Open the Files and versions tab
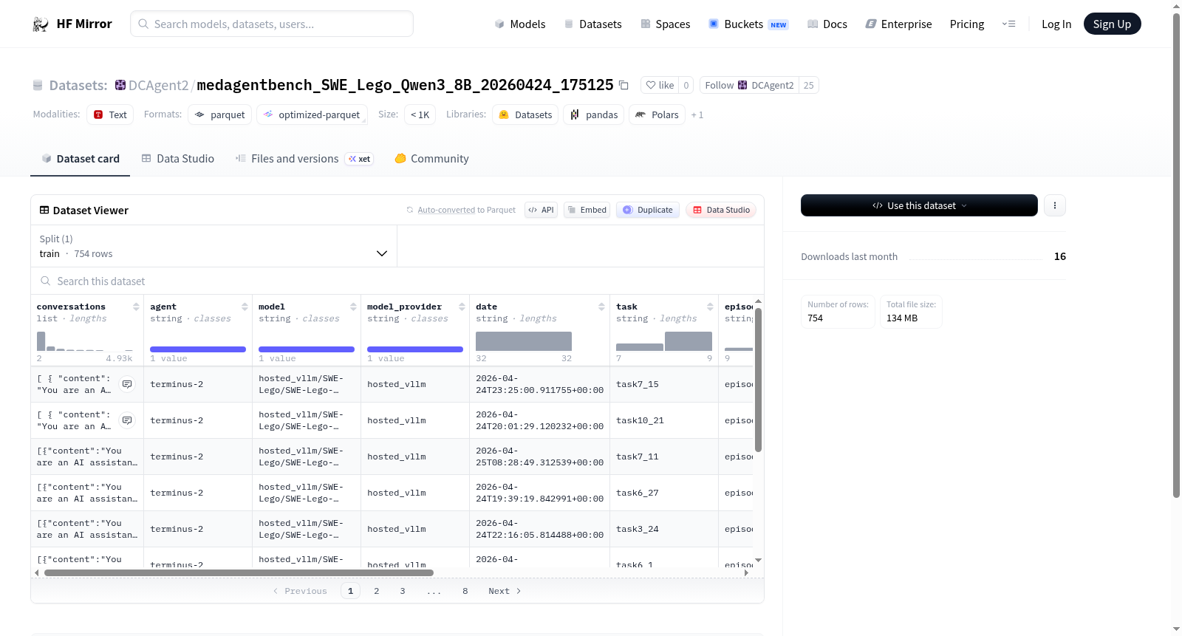 pyautogui.click(x=304, y=158)
